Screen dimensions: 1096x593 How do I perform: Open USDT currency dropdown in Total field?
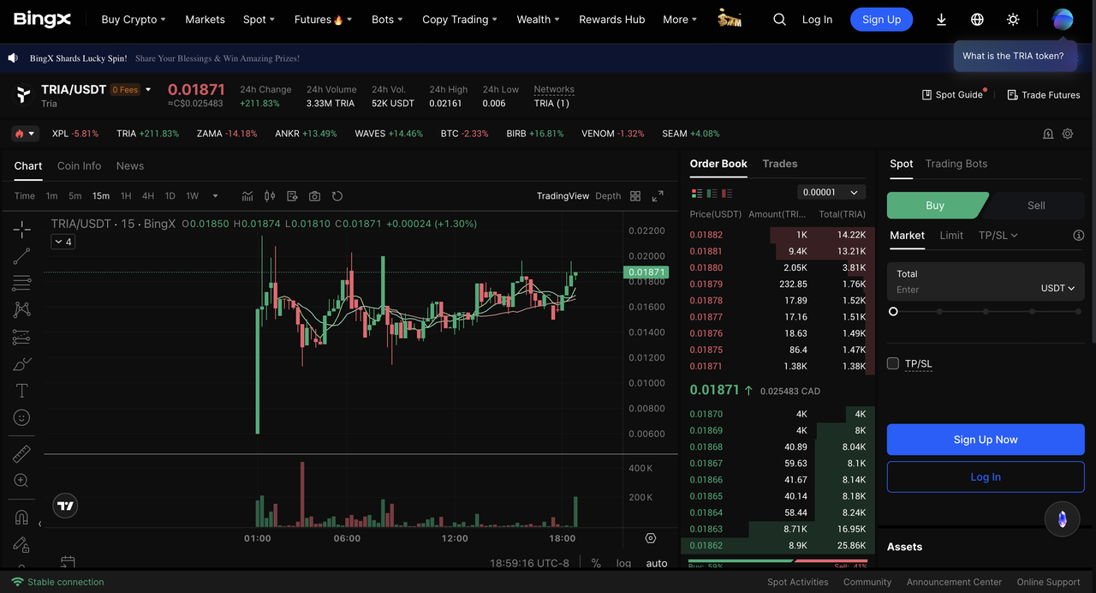tap(1057, 289)
